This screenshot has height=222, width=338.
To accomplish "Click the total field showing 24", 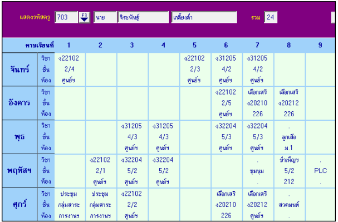I will point(271,17).
